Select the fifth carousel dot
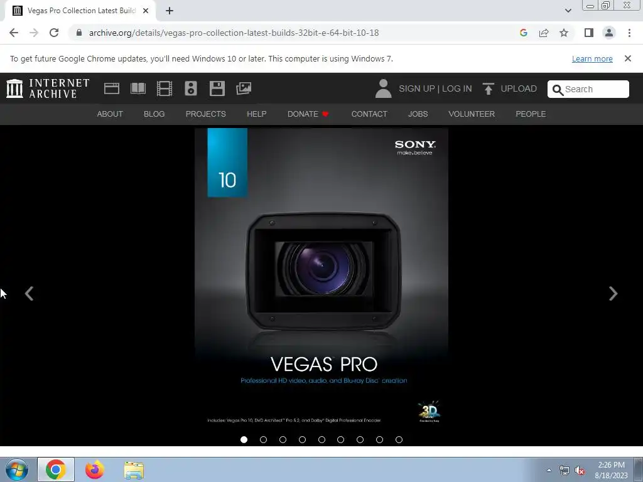The height and width of the screenshot is (482, 643). (321, 440)
